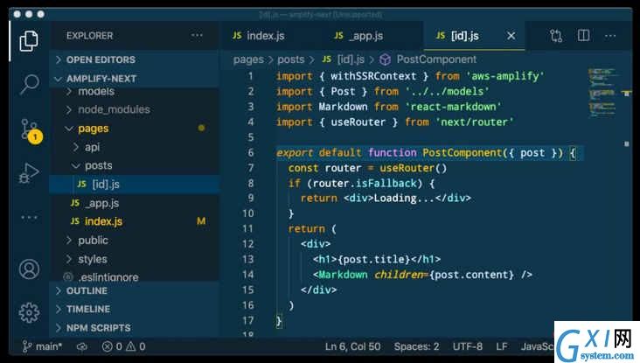Click the open changes compare icon
Screen dimensions: 640x363
(556, 36)
